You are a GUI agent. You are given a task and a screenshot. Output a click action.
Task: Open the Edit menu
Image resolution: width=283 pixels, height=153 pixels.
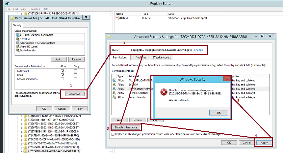point(15,9)
